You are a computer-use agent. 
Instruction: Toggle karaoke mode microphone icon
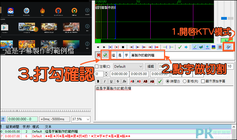point(229,47)
